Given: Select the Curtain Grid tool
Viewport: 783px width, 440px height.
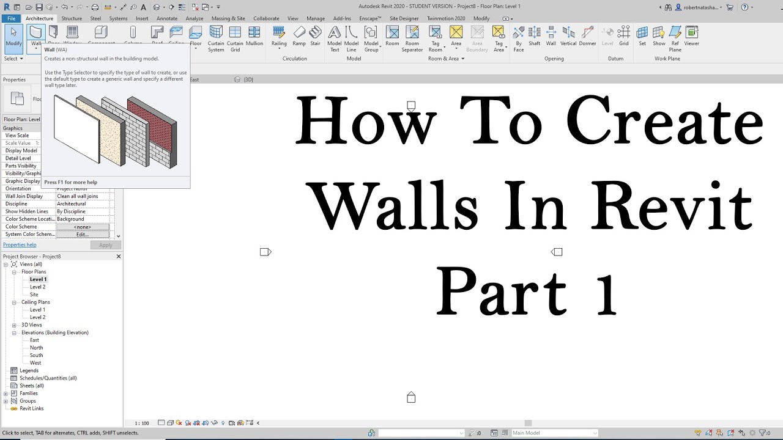Looking at the screenshot, I should [235, 39].
